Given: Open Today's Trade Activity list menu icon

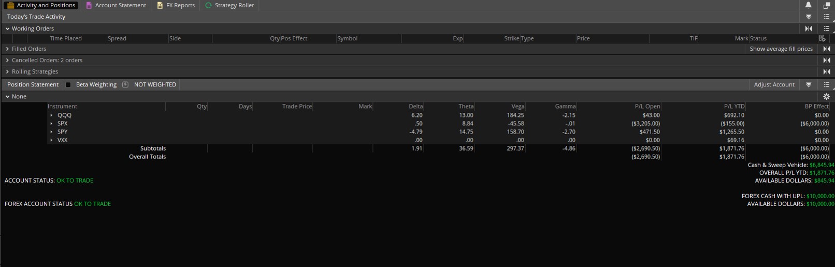Looking at the screenshot, I should coord(827,17).
